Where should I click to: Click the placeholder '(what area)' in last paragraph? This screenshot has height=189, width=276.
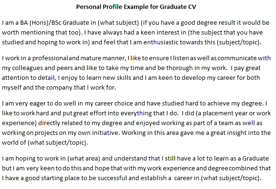(84, 159)
